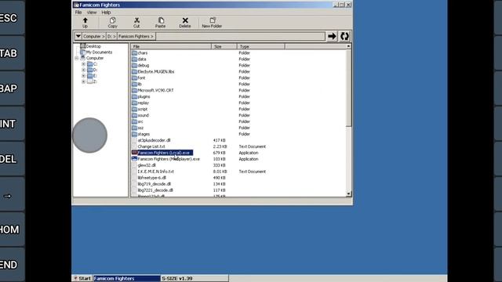
Task: Click the Up toolbar icon
Action: click(x=85, y=23)
